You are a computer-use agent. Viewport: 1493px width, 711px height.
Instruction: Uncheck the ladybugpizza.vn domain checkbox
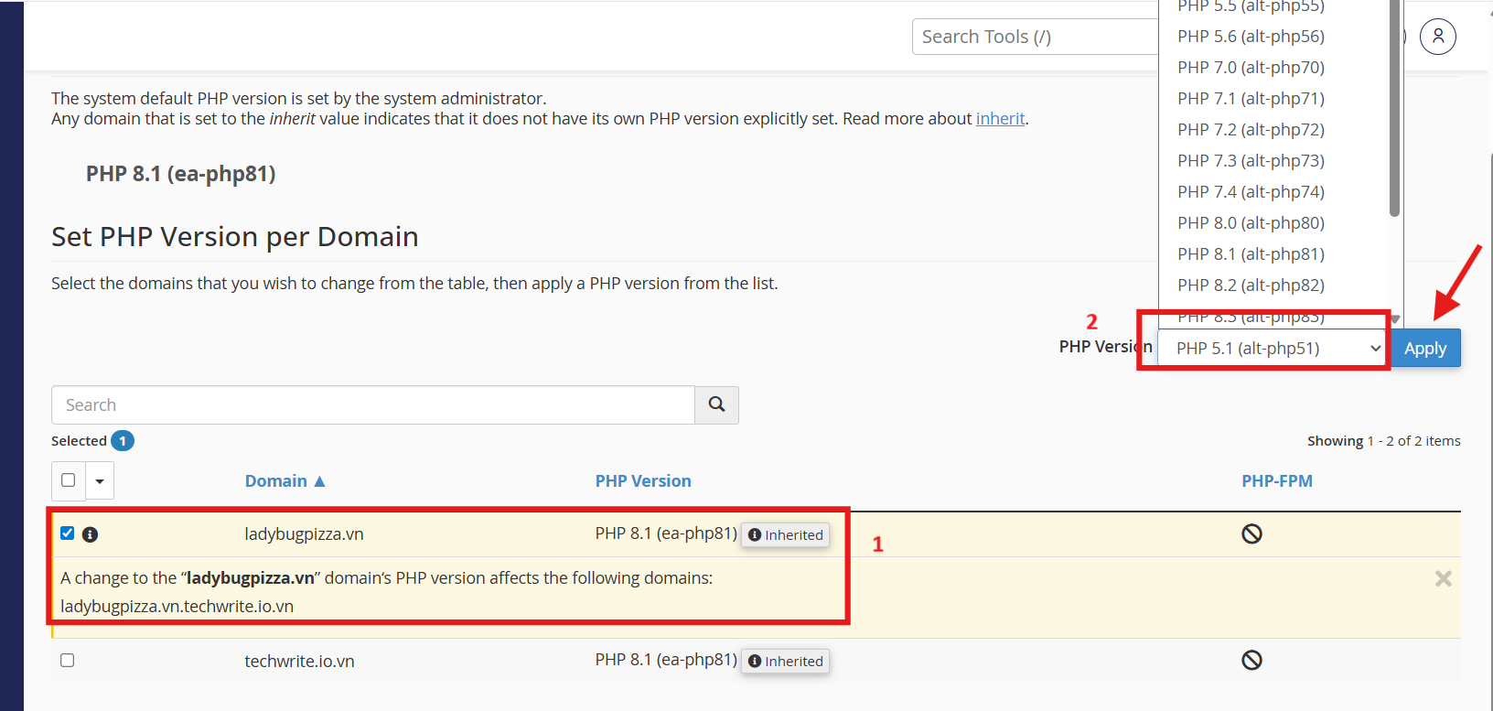tap(68, 533)
